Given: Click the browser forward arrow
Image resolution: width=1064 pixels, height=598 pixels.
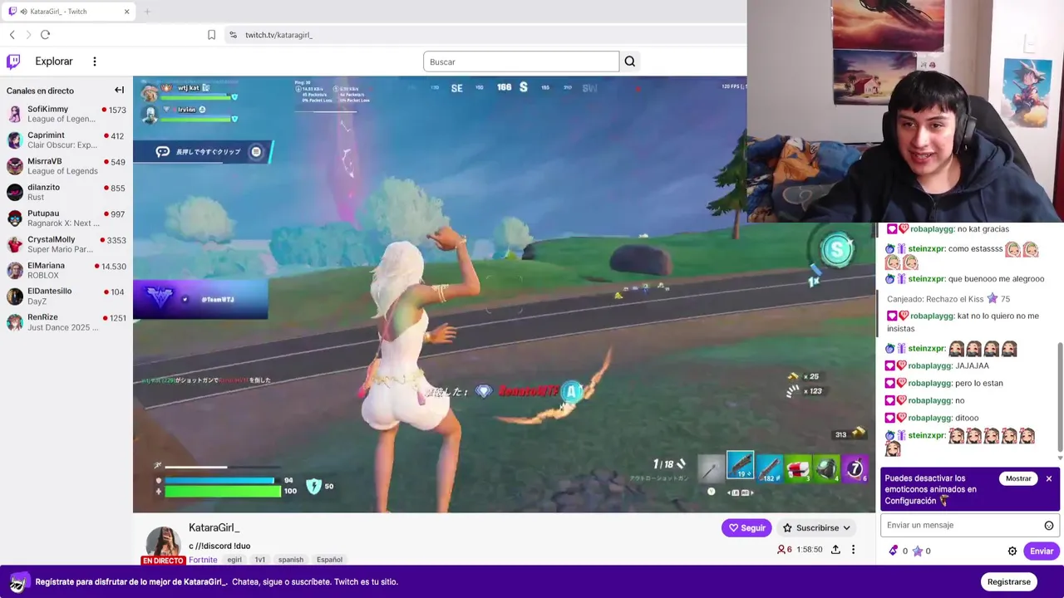Looking at the screenshot, I should [x=28, y=35].
